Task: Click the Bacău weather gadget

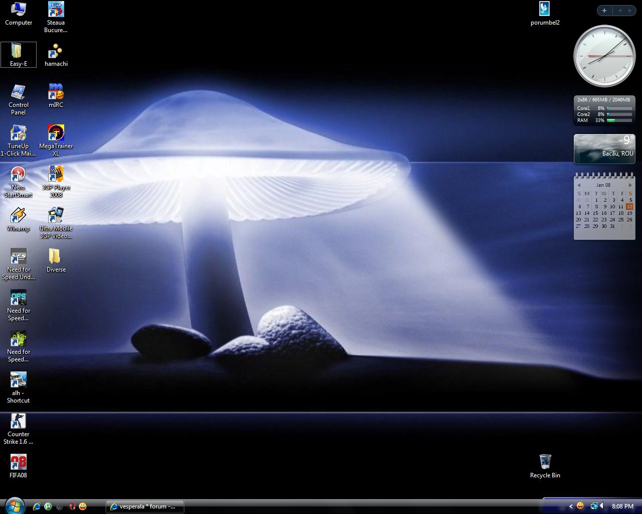Action: tap(604, 149)
